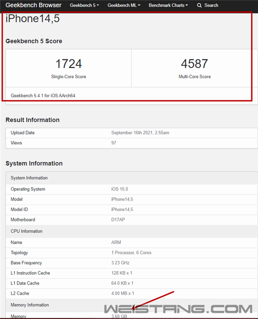
Task: Click the Result Information heading
Action: [x=33, y=120]
